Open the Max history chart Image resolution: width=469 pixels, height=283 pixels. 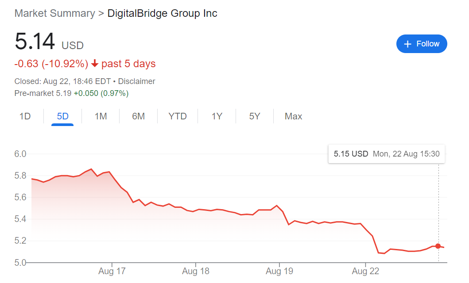point(293,116)
